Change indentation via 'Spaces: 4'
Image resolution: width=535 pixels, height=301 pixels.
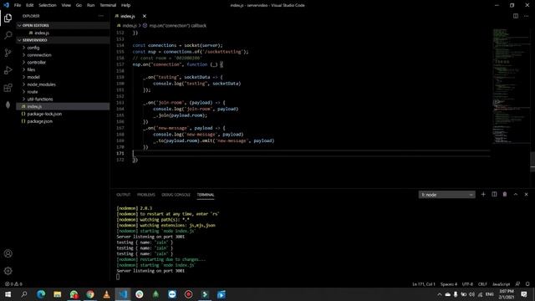tap(449, 284)
